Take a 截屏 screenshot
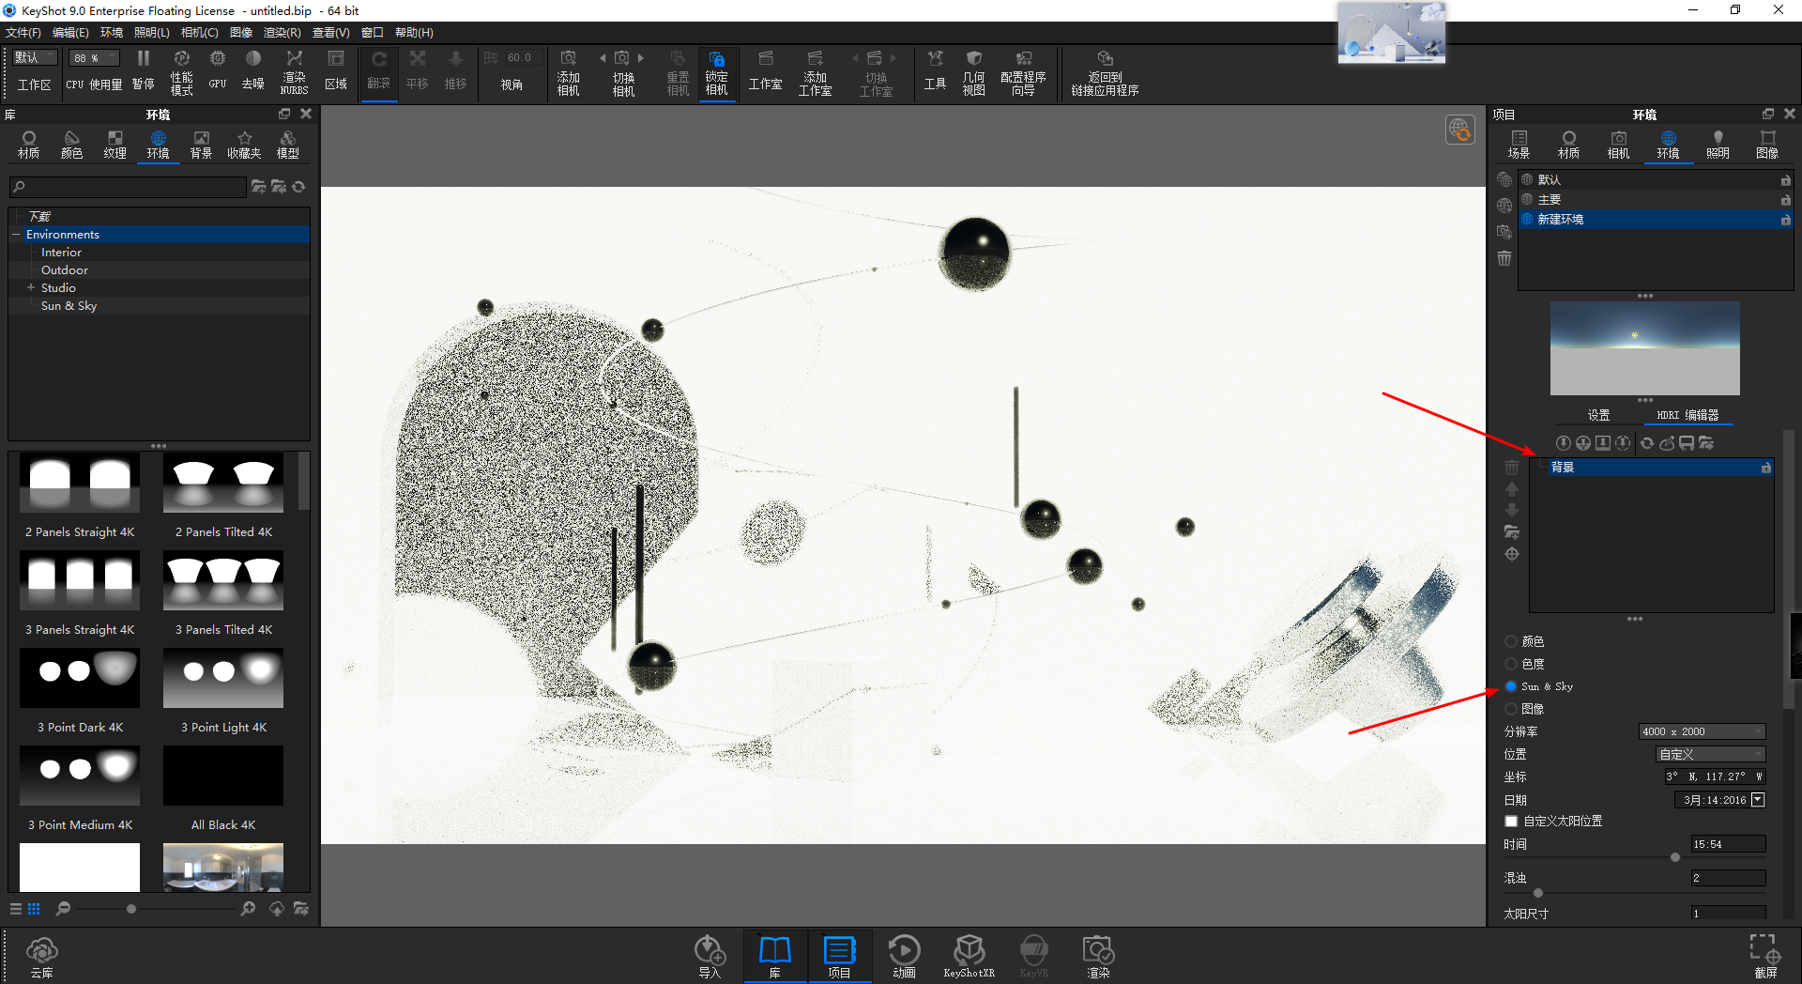The width and height of the screenshot is (1802, 984). pos(1765,956)
